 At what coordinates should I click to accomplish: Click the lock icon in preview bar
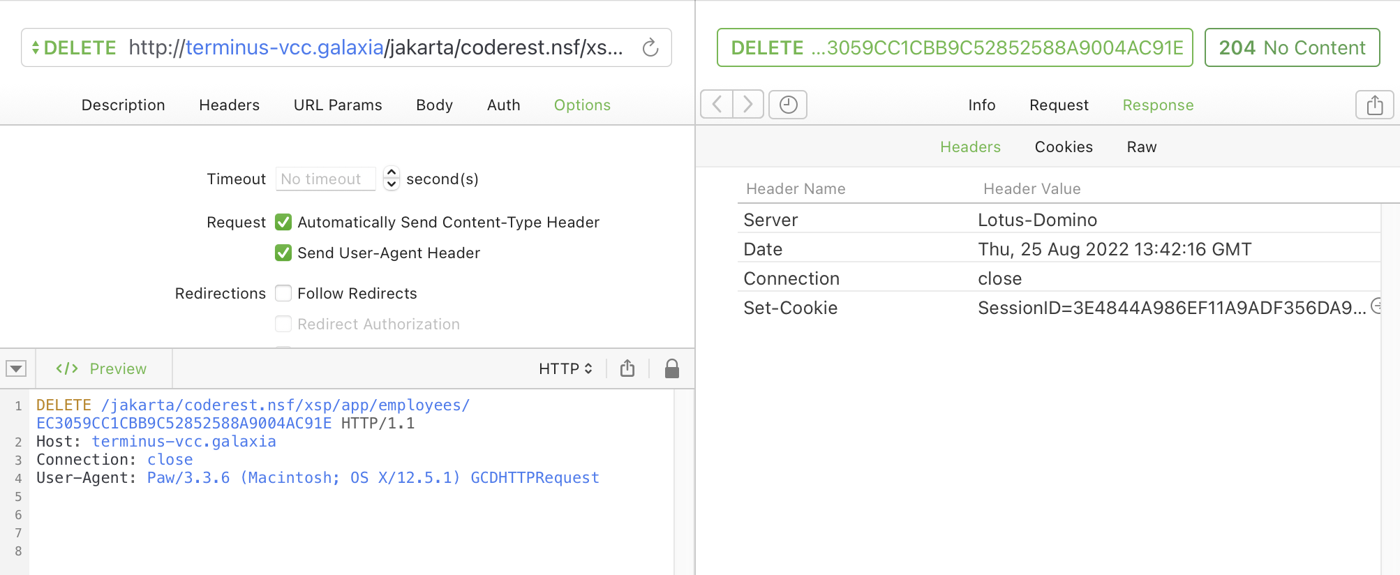point(671,368)
